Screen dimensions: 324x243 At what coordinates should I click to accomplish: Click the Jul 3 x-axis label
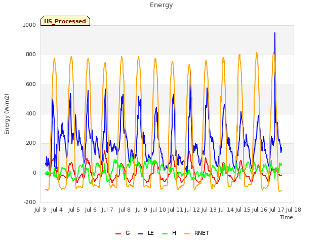coord(40,210)
